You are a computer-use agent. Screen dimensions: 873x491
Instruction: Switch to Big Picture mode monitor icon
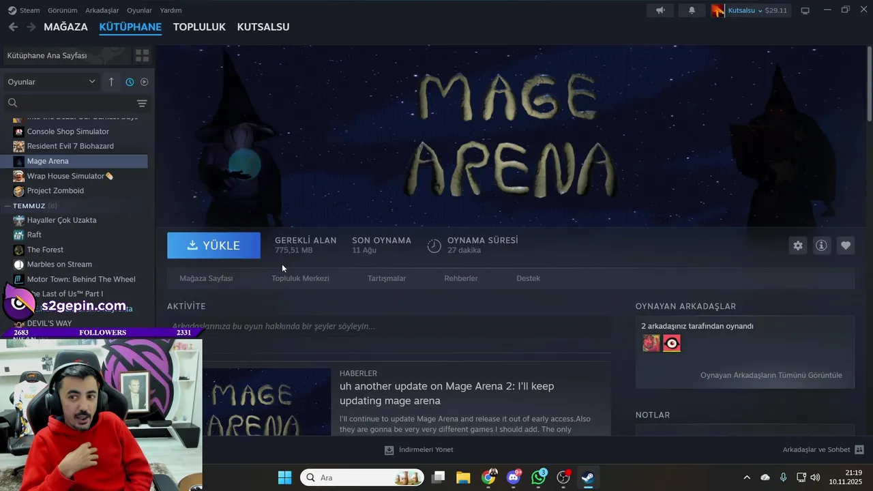805,10
